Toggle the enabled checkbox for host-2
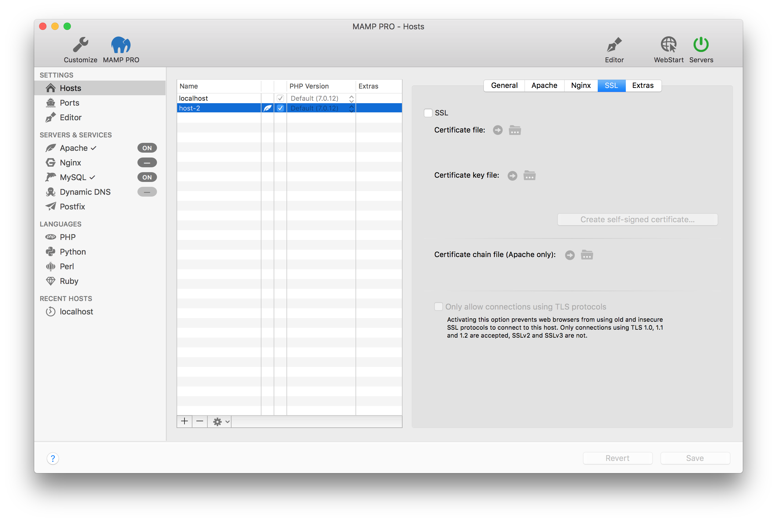Screen dimensions: 777x522 coord(280,108)
